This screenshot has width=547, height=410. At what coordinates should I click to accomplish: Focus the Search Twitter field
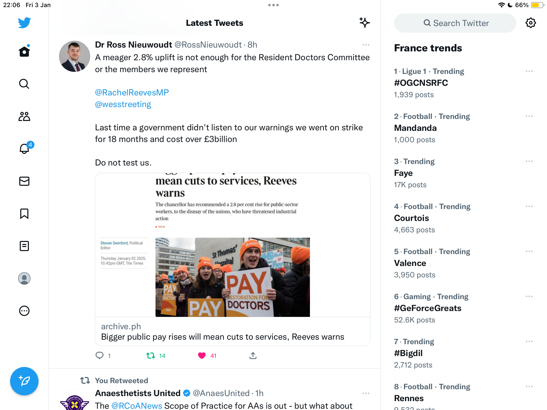coord(455,23)
